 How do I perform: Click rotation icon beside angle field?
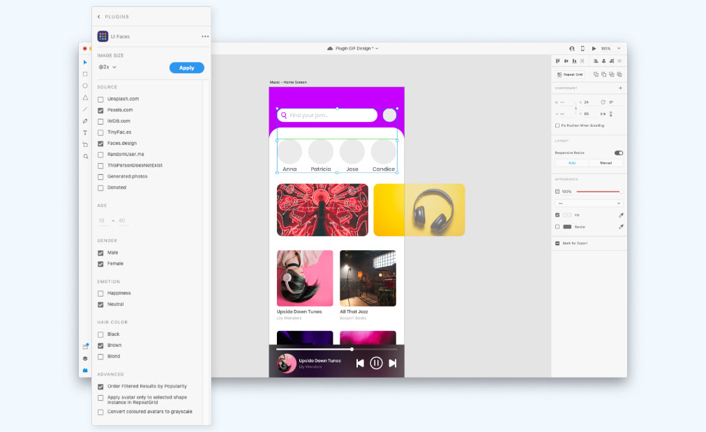click(603, 102)
